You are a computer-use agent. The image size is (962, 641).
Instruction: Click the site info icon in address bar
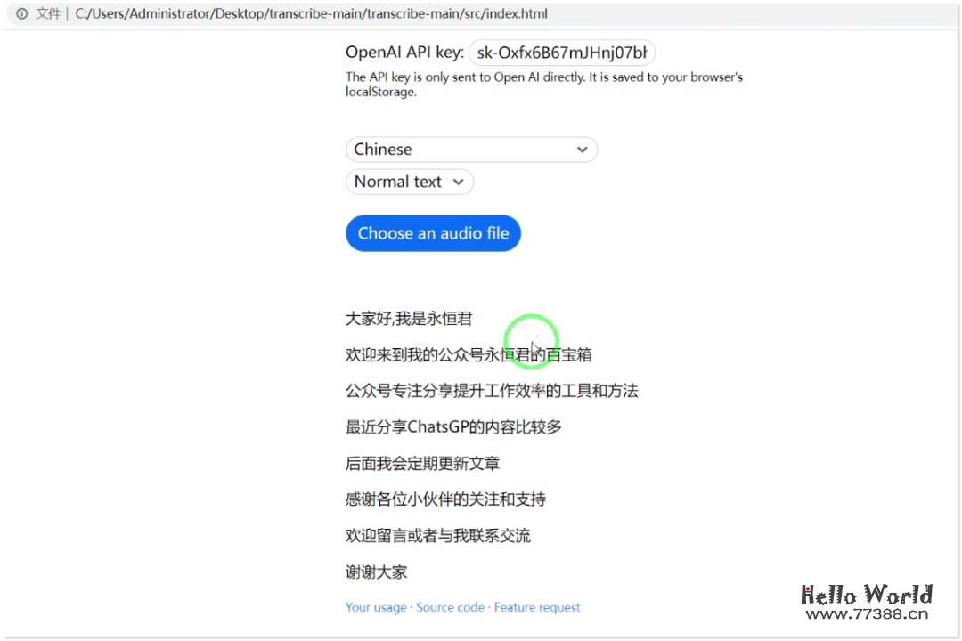pos(22,13)
